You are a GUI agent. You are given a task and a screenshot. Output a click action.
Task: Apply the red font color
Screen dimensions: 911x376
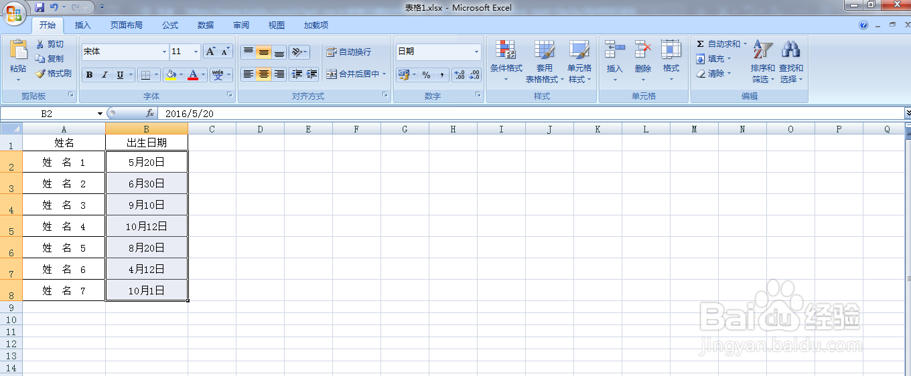(x=194, y=75)
